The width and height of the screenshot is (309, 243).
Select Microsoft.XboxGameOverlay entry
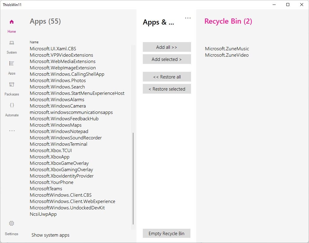(59, 163)
